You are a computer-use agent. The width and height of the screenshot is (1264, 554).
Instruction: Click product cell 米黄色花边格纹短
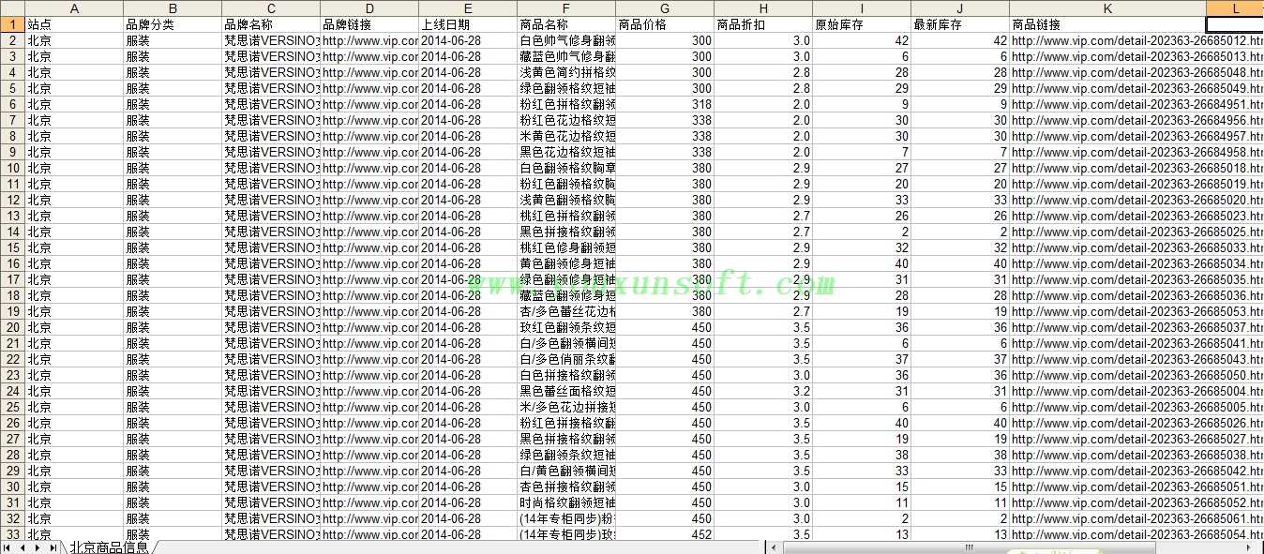[566, 136]
